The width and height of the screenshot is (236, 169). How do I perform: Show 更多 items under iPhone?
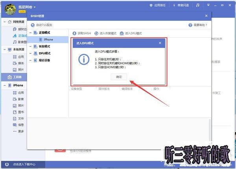click(18, 131)
